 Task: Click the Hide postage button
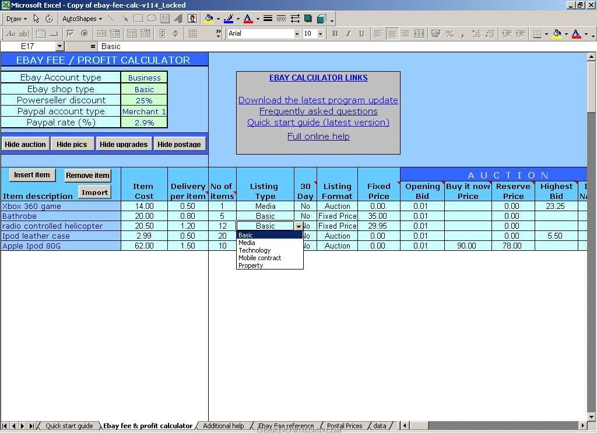coord(179,144)
